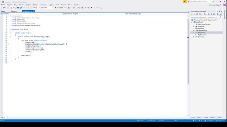
Task: Click the Save All toolbar icon
Action: point(21,8)
